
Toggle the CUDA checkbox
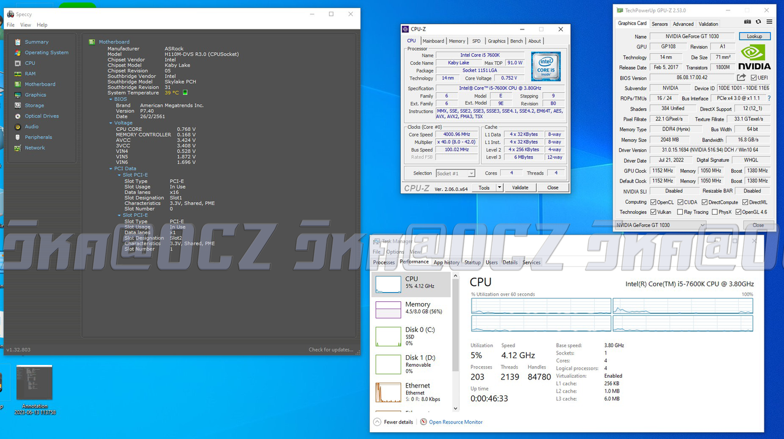click(x=680, y=202)
